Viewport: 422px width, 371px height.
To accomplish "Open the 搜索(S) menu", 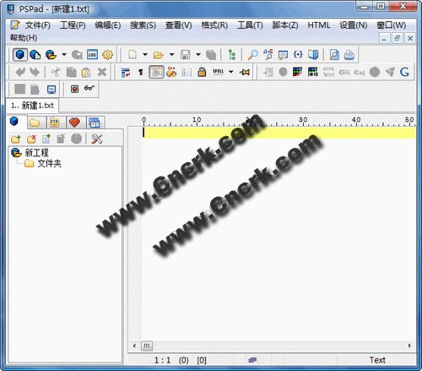I will point(143,25).
